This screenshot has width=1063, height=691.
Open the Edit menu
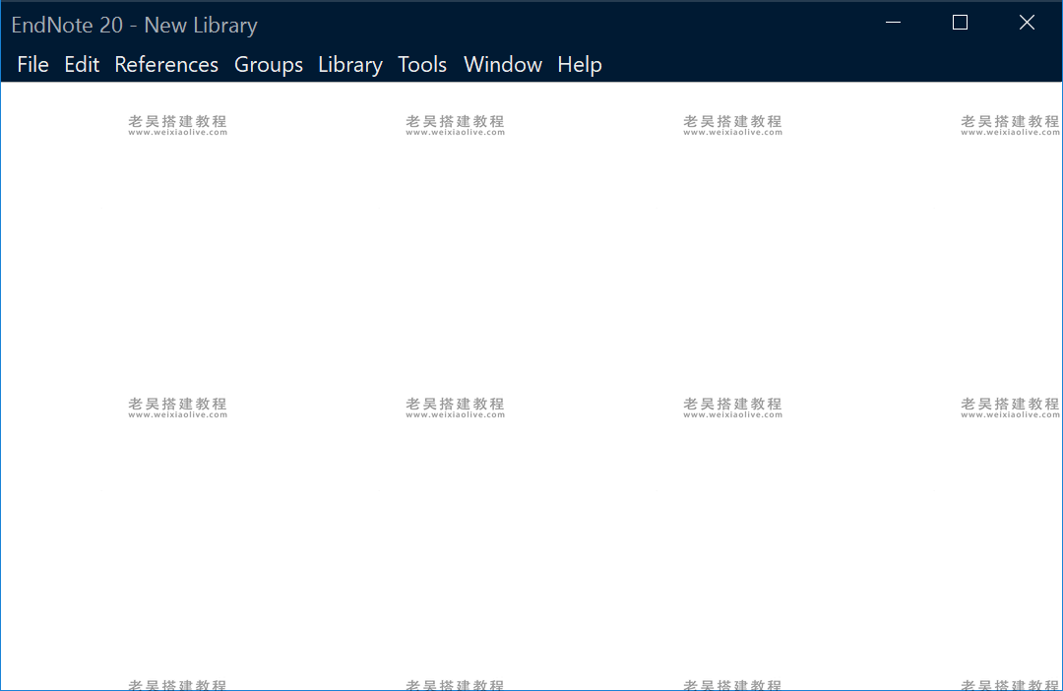pos(82,65)
